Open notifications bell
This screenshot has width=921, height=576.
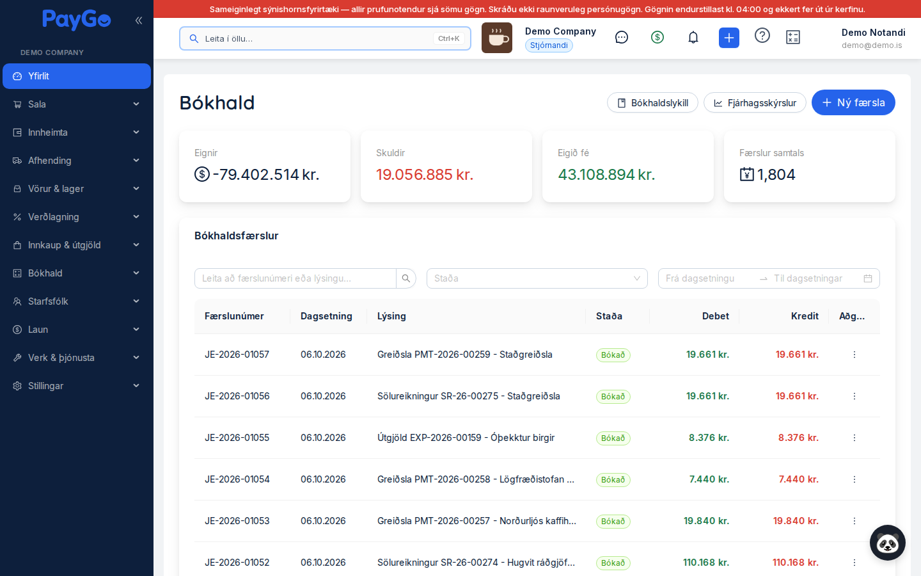point(693,38)
